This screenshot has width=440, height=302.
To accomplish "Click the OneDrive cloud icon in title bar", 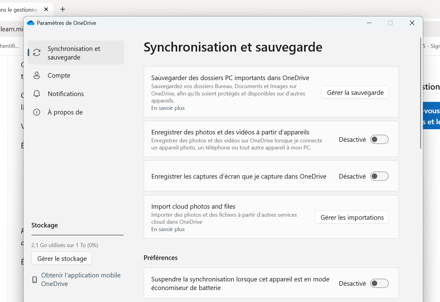I will (31, 23).
